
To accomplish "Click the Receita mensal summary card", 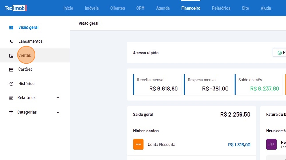I will pyautogui.click(x=157, y=84).
